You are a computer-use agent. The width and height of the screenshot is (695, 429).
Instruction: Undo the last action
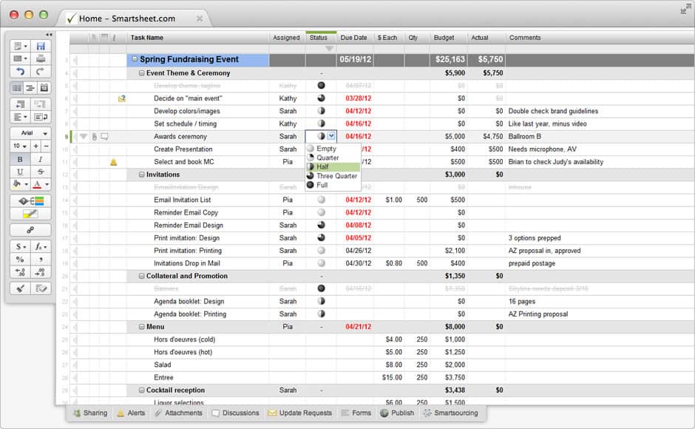(20, 72)
